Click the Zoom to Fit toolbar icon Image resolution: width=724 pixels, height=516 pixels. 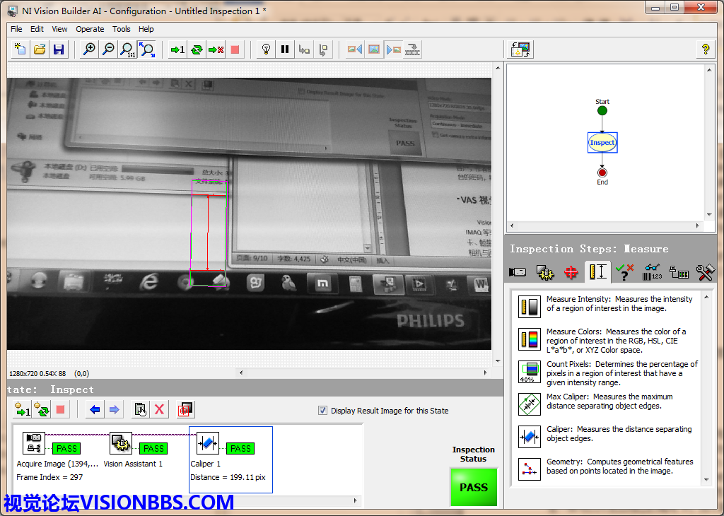coord(146,49)
